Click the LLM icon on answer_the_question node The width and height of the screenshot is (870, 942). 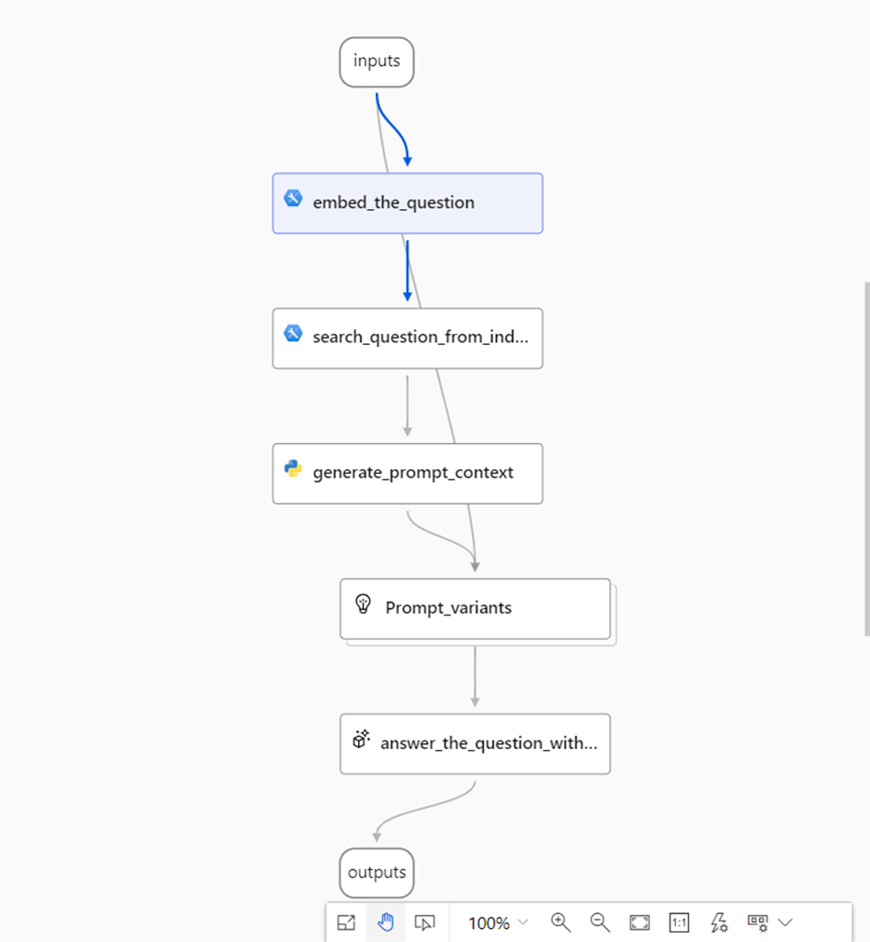click(x=361, y=739)
